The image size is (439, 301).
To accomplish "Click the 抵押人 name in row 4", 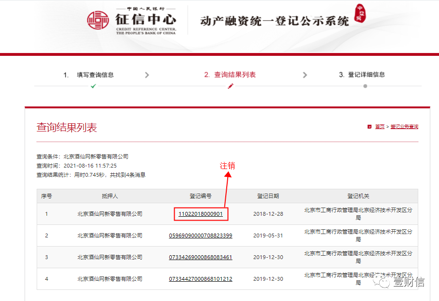I will point(110,279).
